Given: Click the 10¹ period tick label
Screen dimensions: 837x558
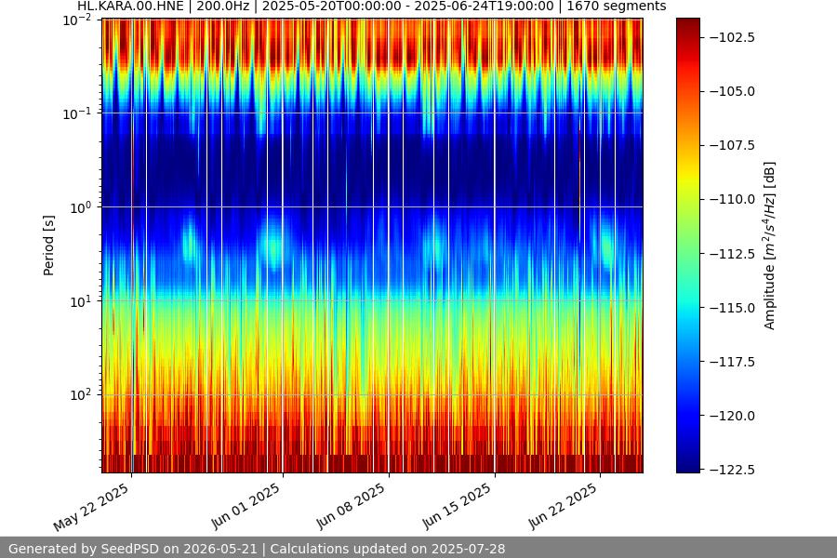Looking at the screenshot, I should click(x=80, y=301).
